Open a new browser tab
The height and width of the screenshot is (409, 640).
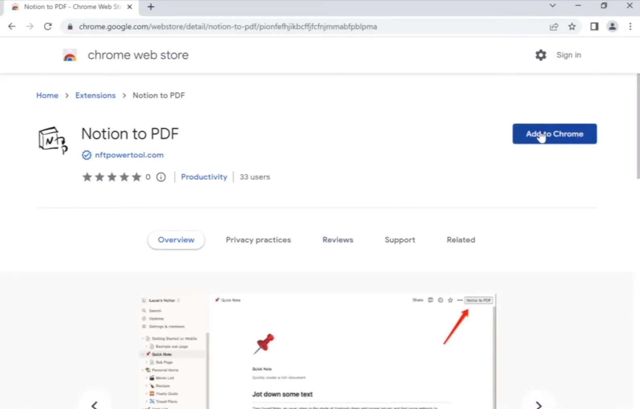pyautogui.click(x=151, y=7)
